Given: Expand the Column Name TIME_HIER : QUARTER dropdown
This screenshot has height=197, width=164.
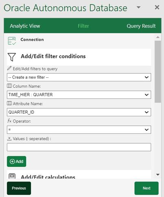Looking at the screenshot, I should click(x=79, y=95).
